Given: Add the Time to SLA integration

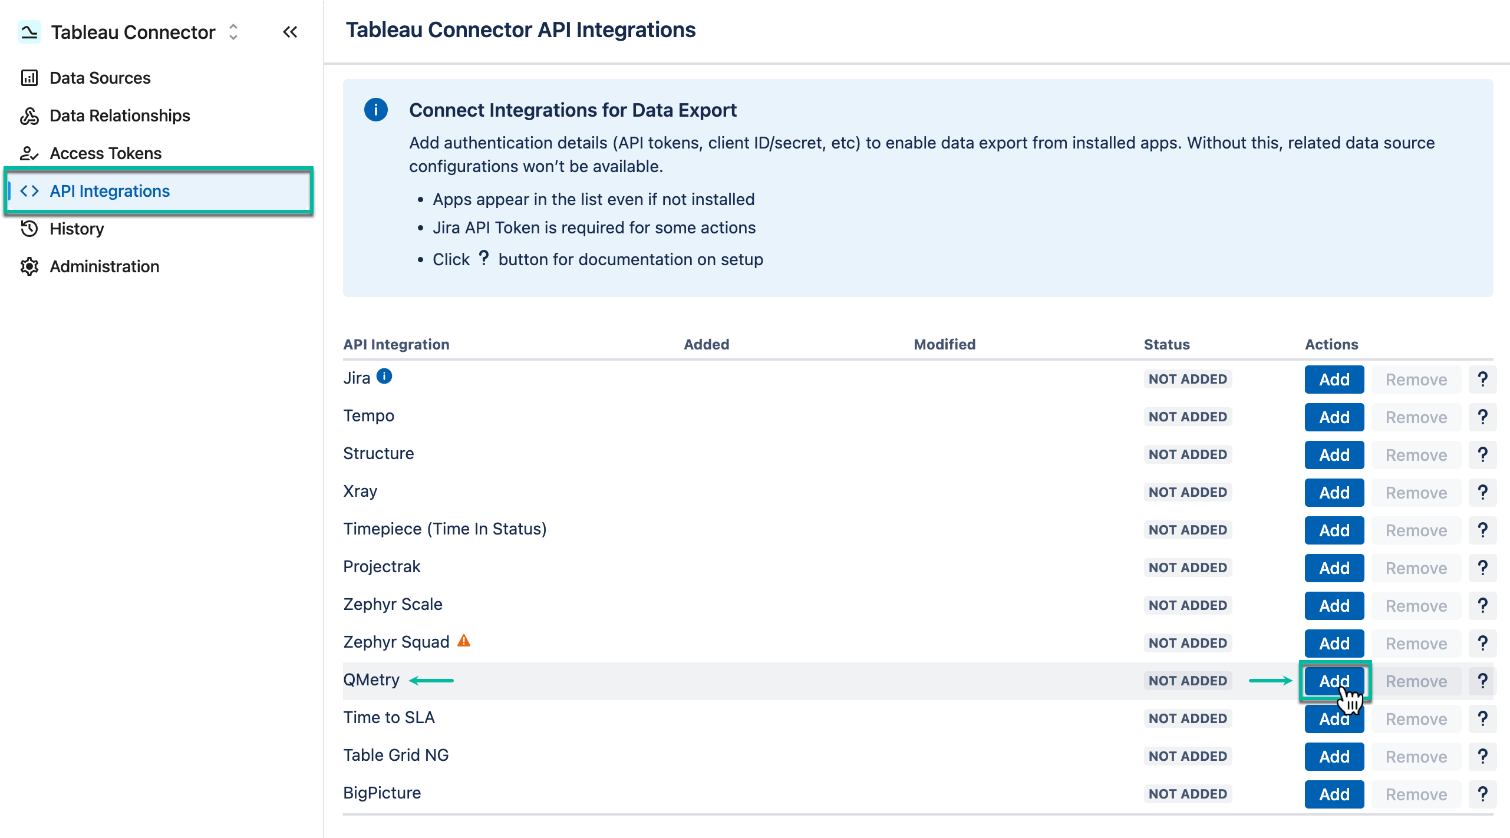Looking at the screenshot, I should [x=1334, y=718].
